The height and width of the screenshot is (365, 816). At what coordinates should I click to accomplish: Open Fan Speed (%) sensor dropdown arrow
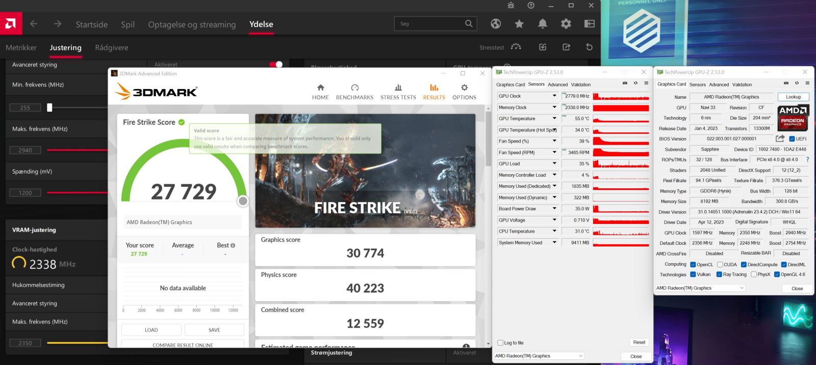point(554,141)
